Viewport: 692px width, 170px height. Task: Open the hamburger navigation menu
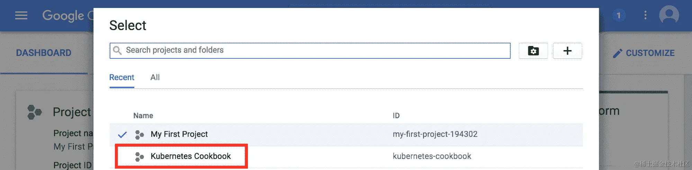21,16
